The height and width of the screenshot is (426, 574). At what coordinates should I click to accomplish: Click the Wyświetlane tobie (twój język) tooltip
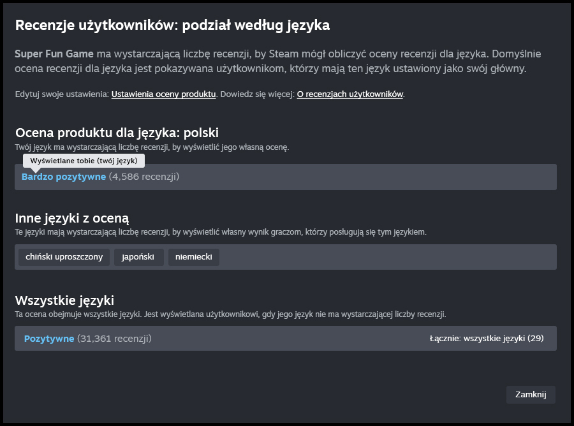coord(84,161)
